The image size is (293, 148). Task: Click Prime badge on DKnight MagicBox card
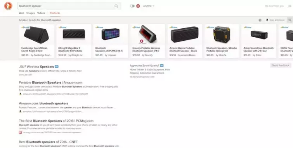[x=62, y=28]
